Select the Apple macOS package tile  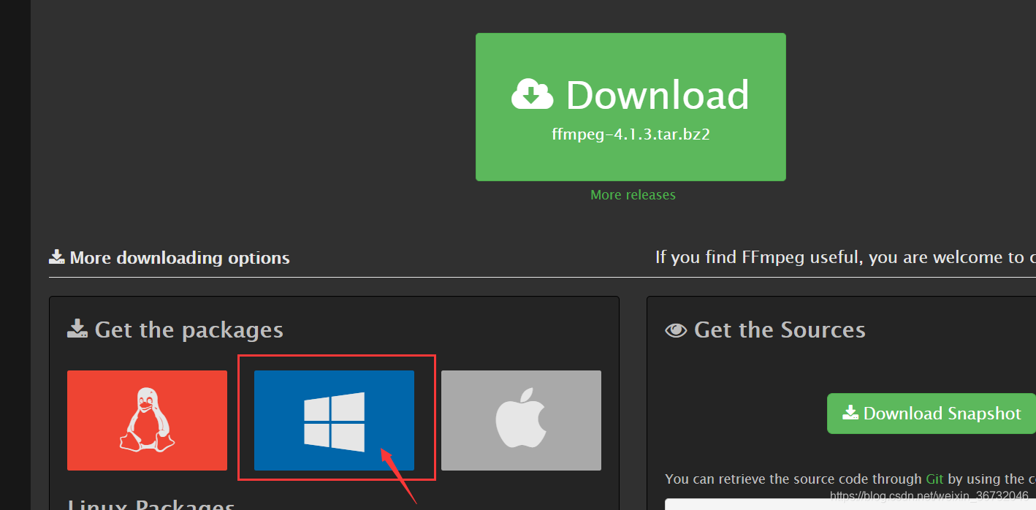[521, 420]
